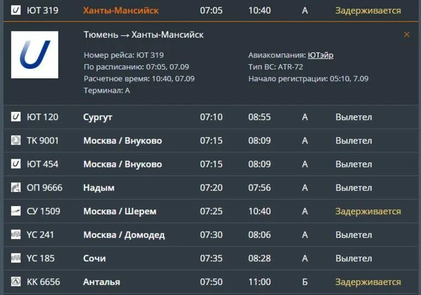Expand the Анталья flight row
The width and height of the screenshot is (421, 295).
210,282
